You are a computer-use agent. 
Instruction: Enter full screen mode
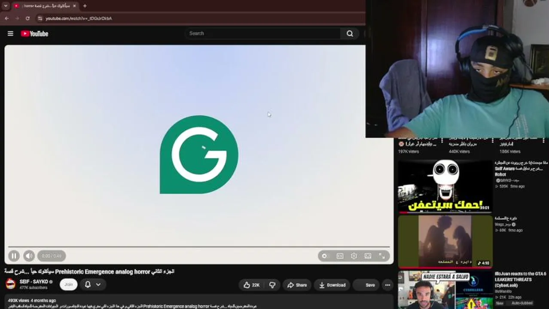tap(382, 256)
